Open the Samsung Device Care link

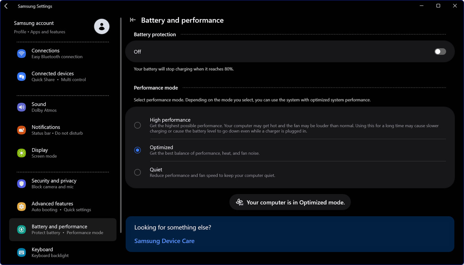click(x=164, y=241)
